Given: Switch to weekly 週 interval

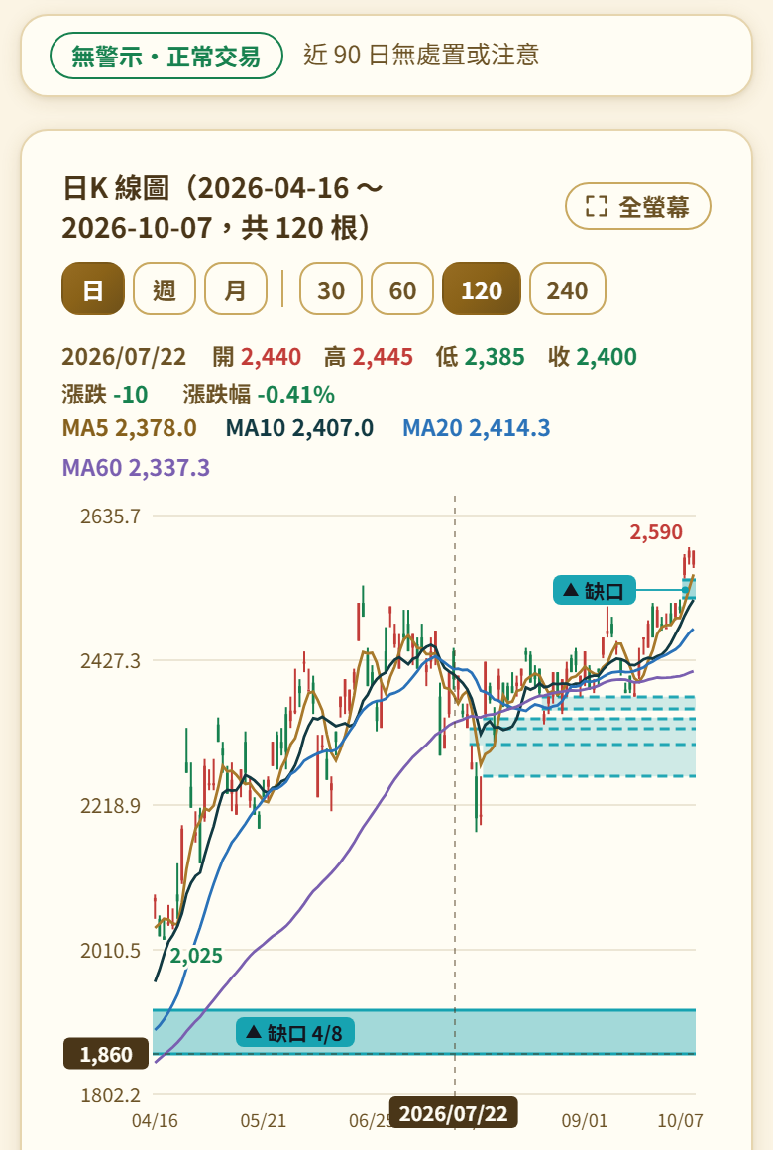Looking at the screenshot, I should click(x=165, y=288).
